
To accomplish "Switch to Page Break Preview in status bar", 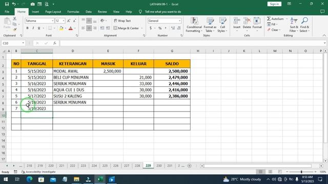I will tap(280, 172).
